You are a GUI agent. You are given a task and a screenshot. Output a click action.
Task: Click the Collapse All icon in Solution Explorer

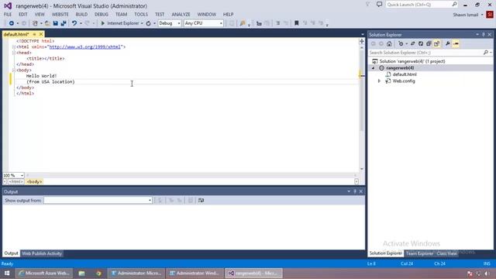tap(429, 43)
